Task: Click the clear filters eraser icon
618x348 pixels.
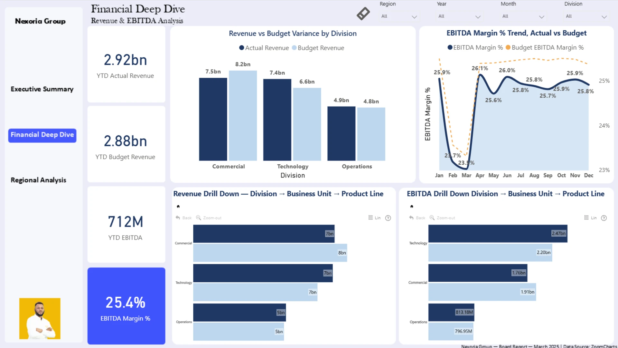Action: coord(363,14)
